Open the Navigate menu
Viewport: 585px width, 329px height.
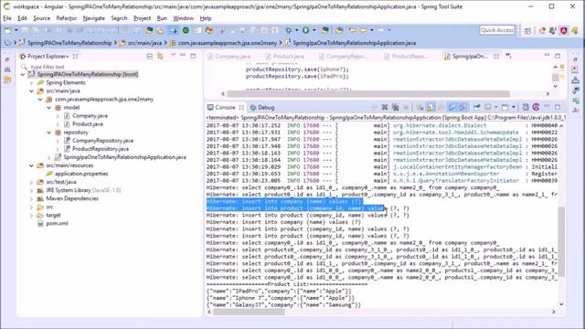click(x=93, y=18)
